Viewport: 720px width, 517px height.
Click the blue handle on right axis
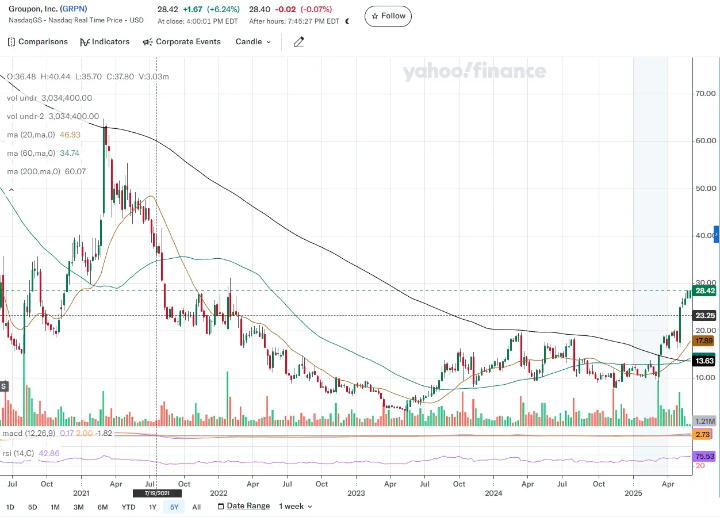[717, 235]
